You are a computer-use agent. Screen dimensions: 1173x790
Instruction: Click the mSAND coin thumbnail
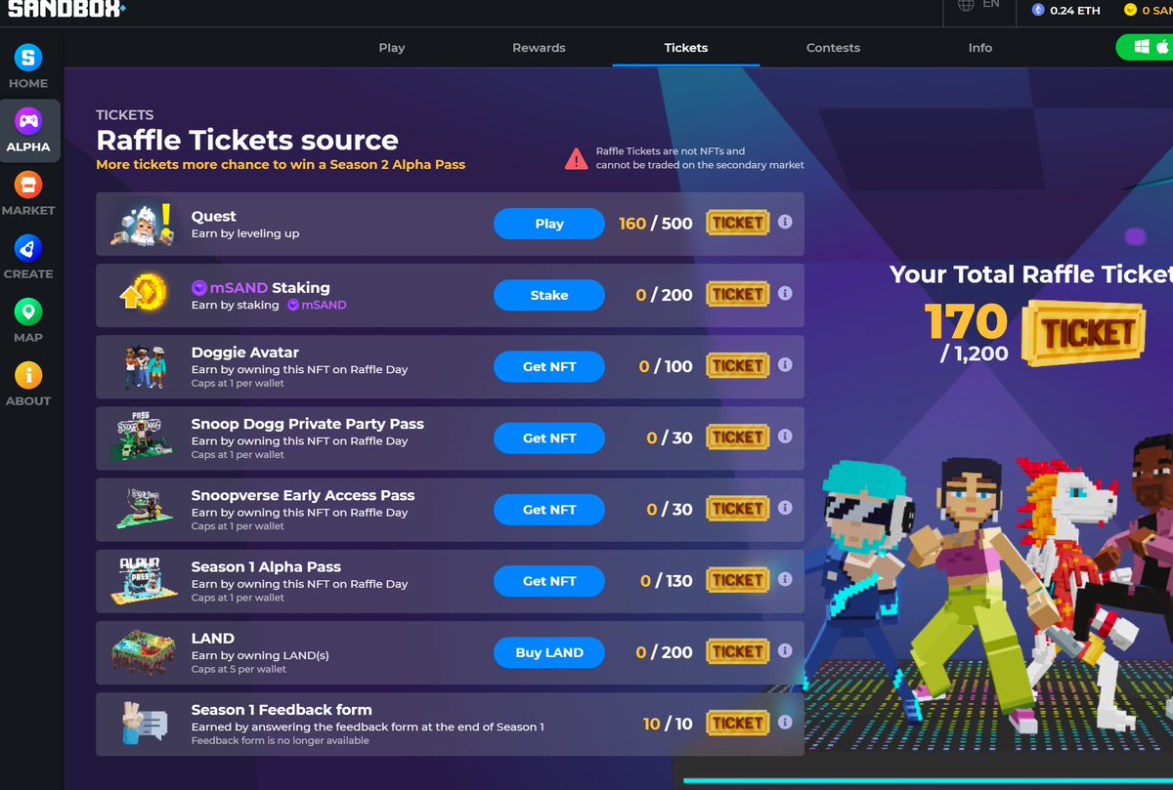pos(144,294)
